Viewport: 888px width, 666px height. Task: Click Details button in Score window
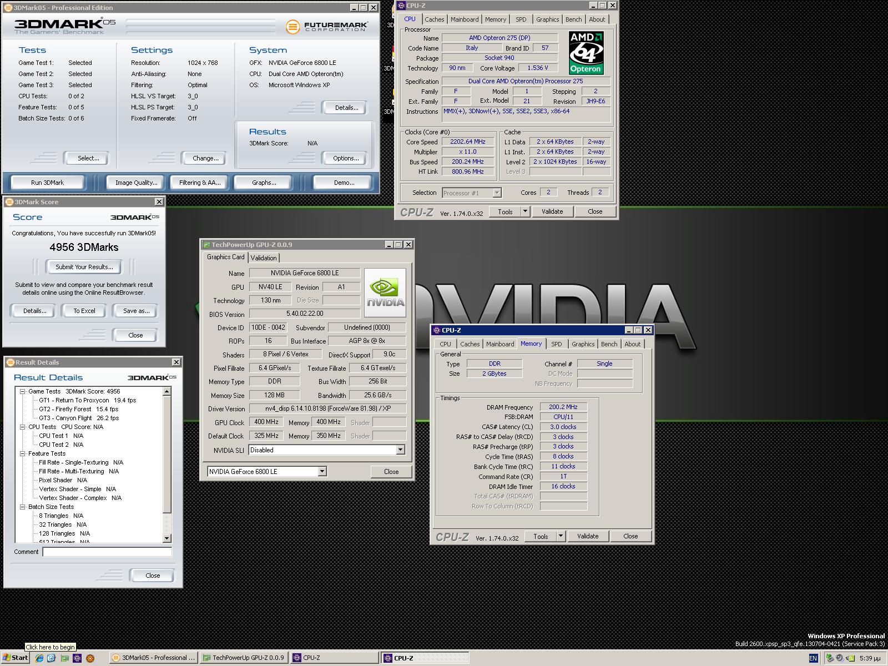(34, 311)
